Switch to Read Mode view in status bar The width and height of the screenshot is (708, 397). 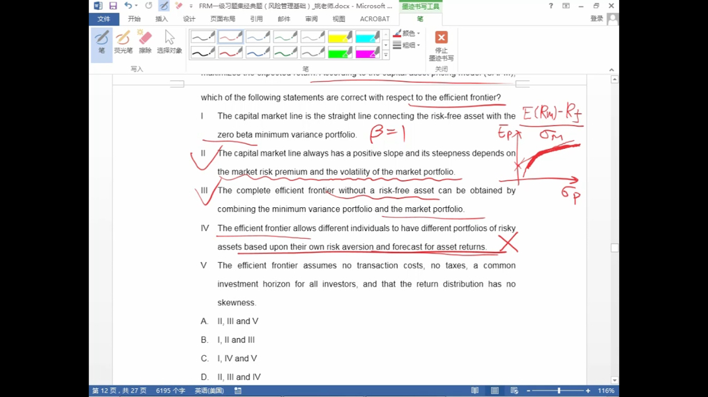475,391
